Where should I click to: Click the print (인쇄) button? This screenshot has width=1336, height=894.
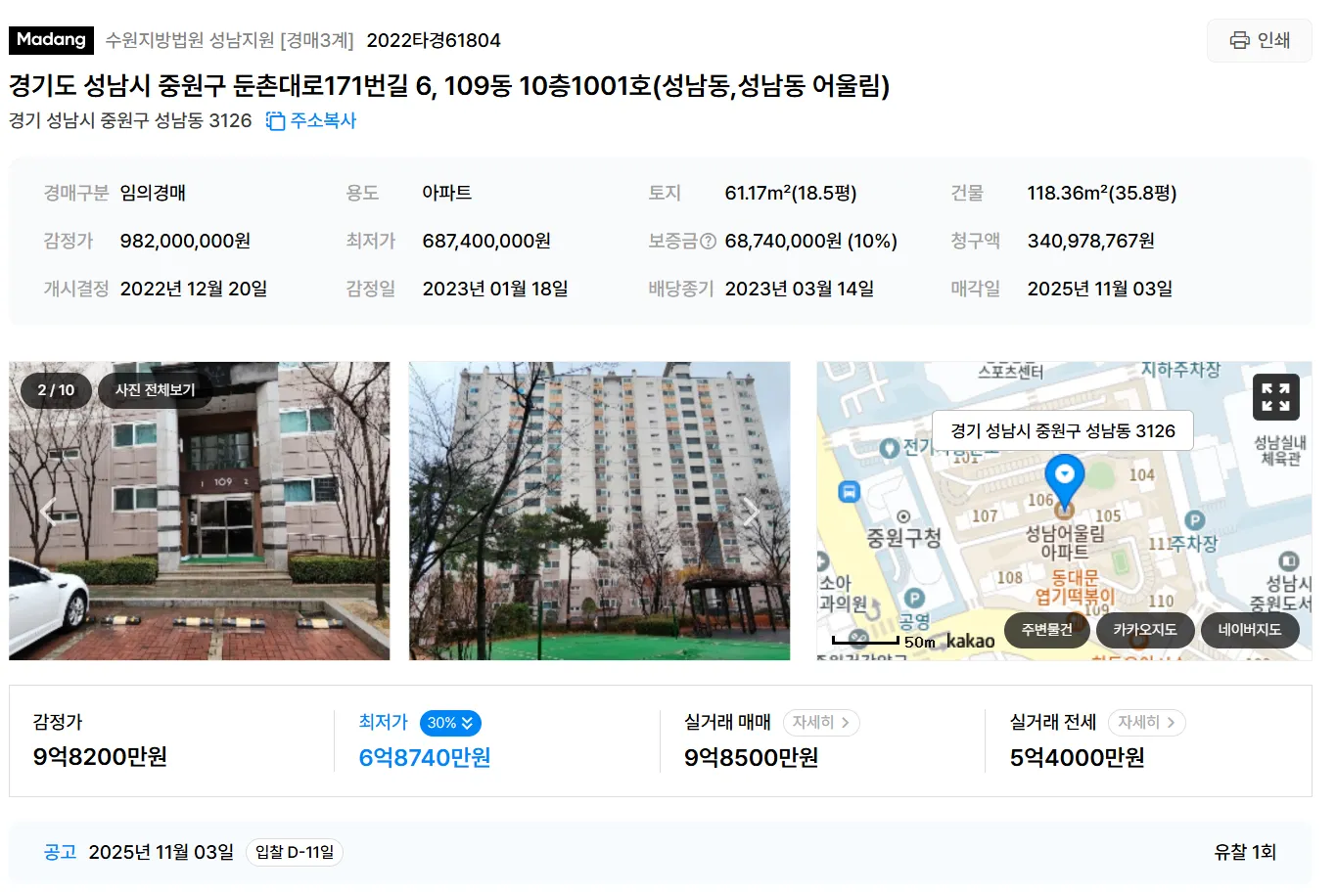[x=1260, y=40]
